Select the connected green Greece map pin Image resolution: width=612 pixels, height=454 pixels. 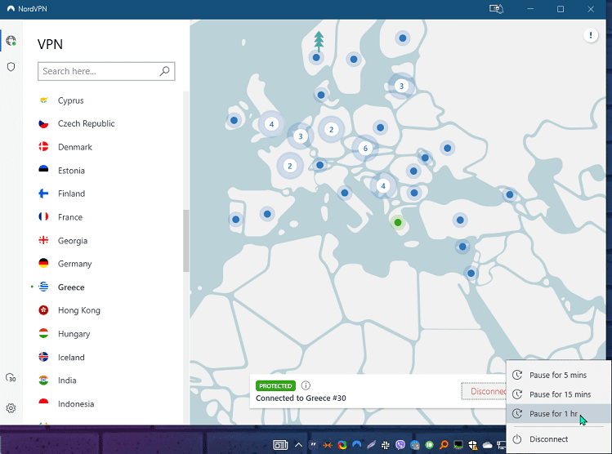pyautogui.click(x=398, y=222)
